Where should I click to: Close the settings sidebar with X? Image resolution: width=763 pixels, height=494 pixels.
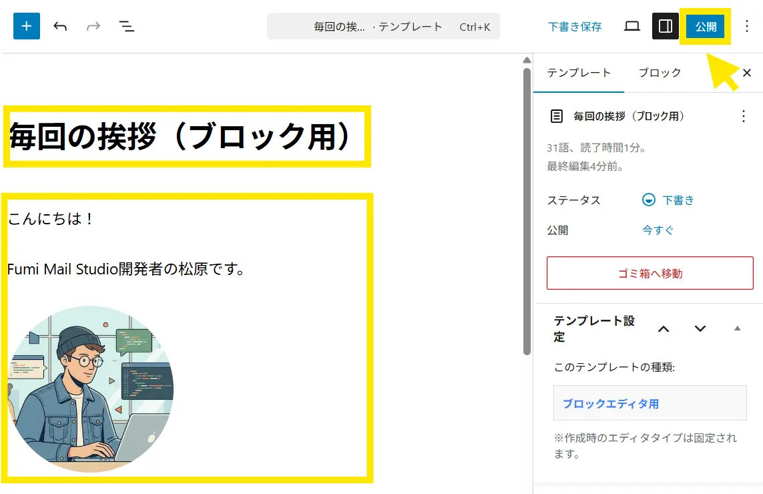(747, 73)
